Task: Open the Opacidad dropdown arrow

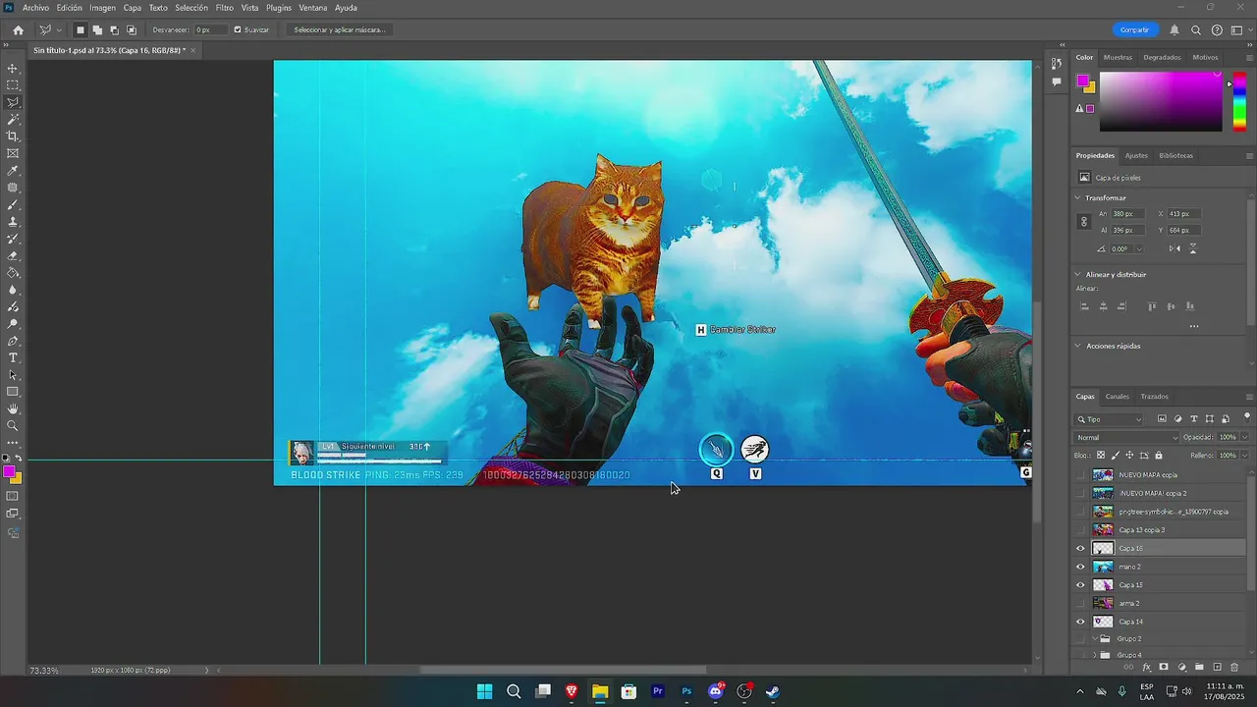Action: click(x=1245, y=438)
